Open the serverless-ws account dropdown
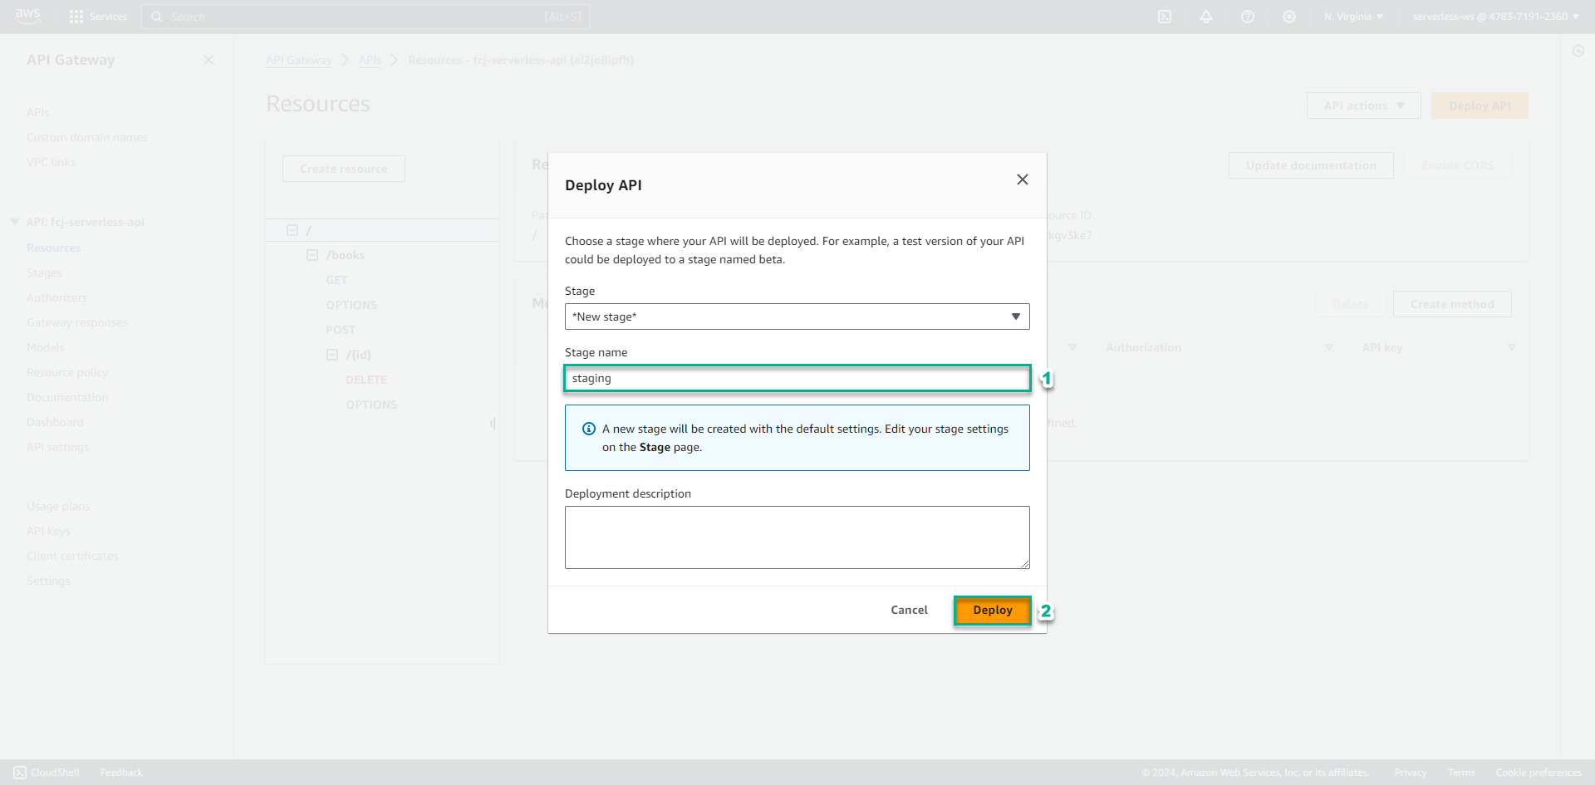The height and width of the screenshot is (785, 1595). [1495, 17]
